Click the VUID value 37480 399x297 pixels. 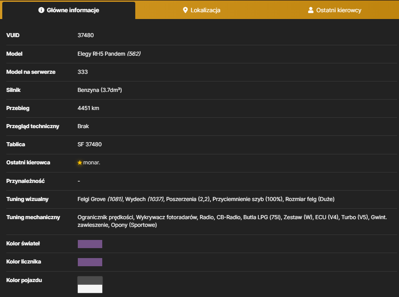point(85,35)
